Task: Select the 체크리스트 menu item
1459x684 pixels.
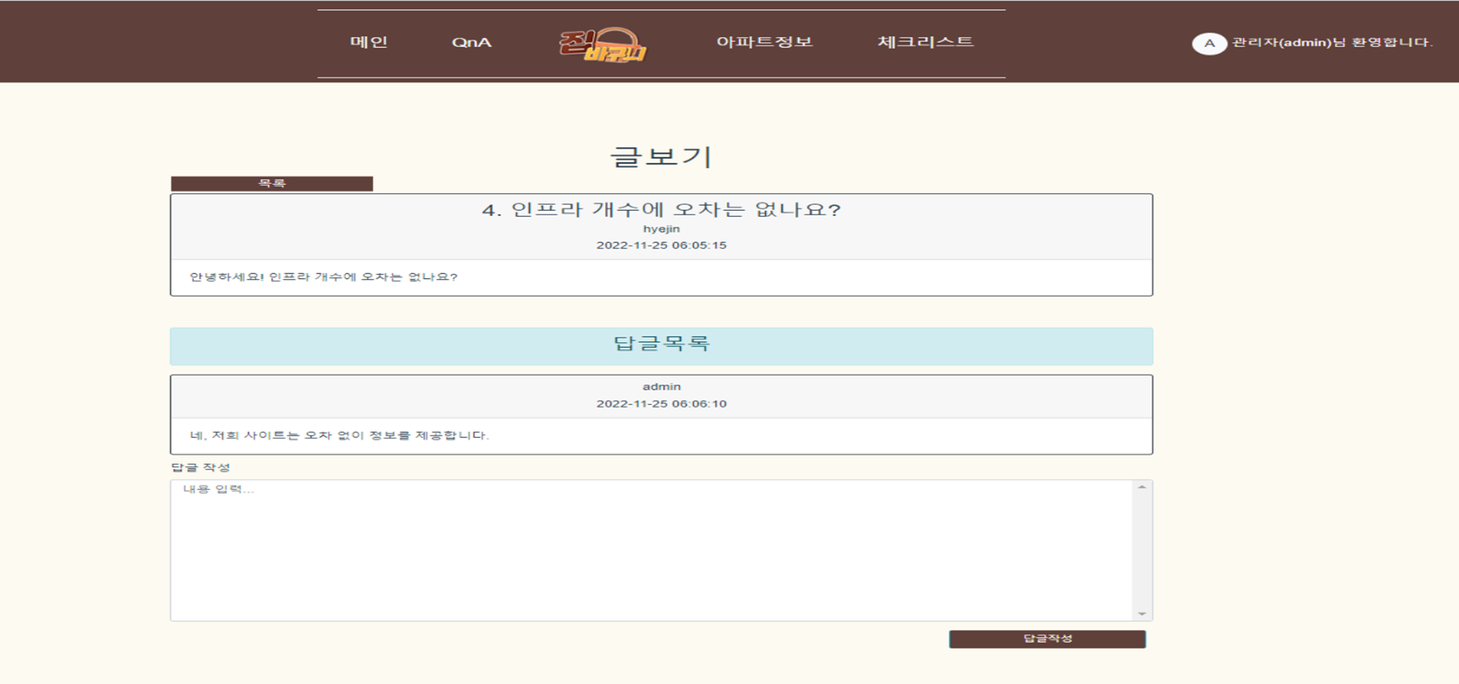Action: pyautogui.click(x=925, y=42)
